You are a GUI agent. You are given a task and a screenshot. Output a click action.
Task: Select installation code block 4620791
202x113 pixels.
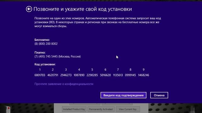click(53, 75)
